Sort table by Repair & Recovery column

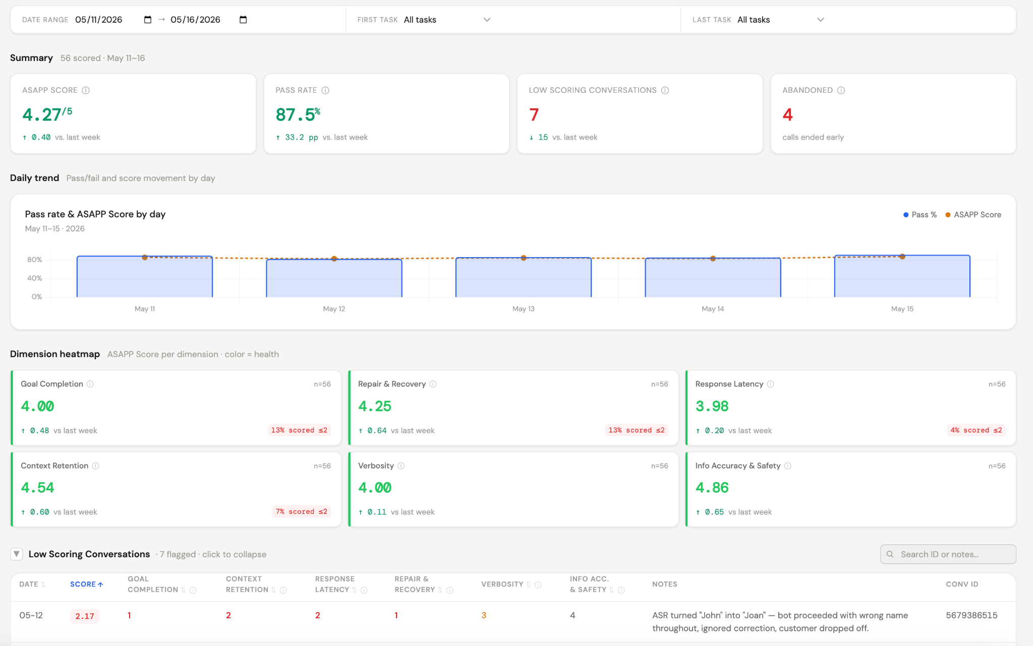pyautogui.click(x=418, y=584)
